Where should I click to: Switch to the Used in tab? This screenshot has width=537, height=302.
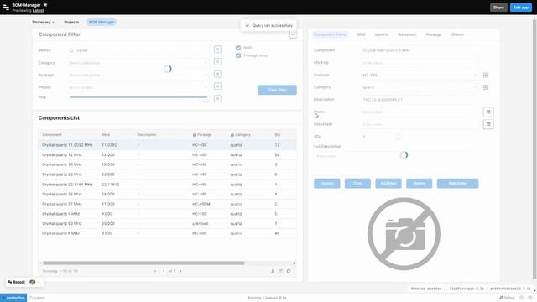(x=382, y=34)
